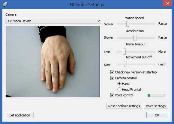Click the camera preview showing the hand
Screen dimensions: 174x124
(x=53, y=62)
